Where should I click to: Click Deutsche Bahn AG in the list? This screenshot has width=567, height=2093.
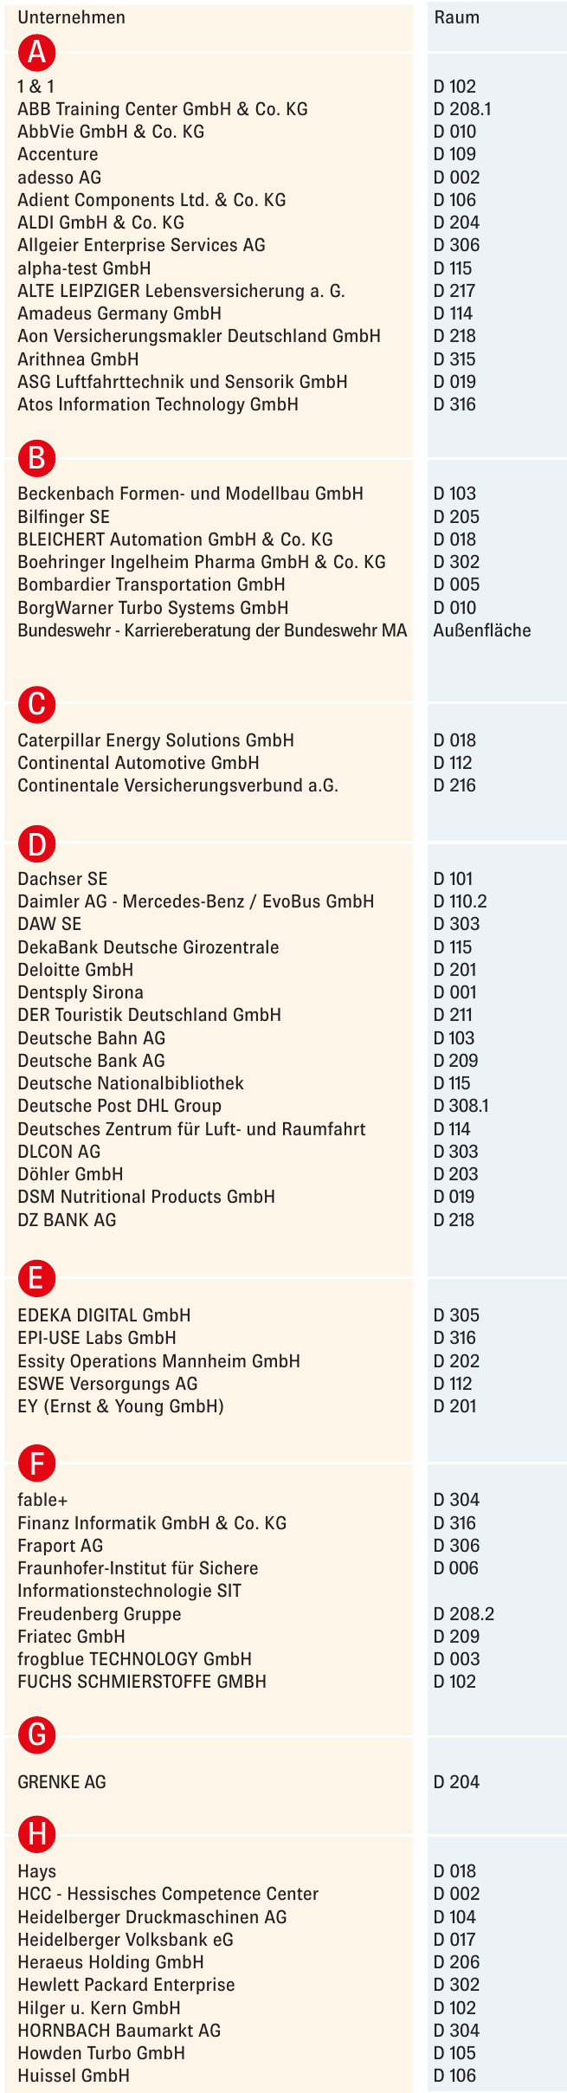pos(91,1038)
